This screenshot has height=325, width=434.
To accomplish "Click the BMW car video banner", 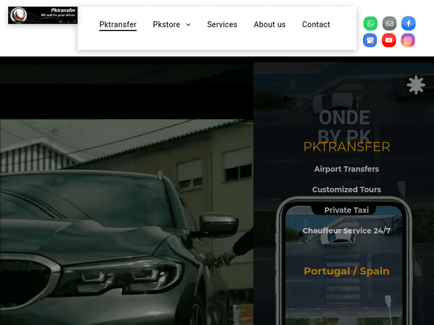I will [127, 222].
